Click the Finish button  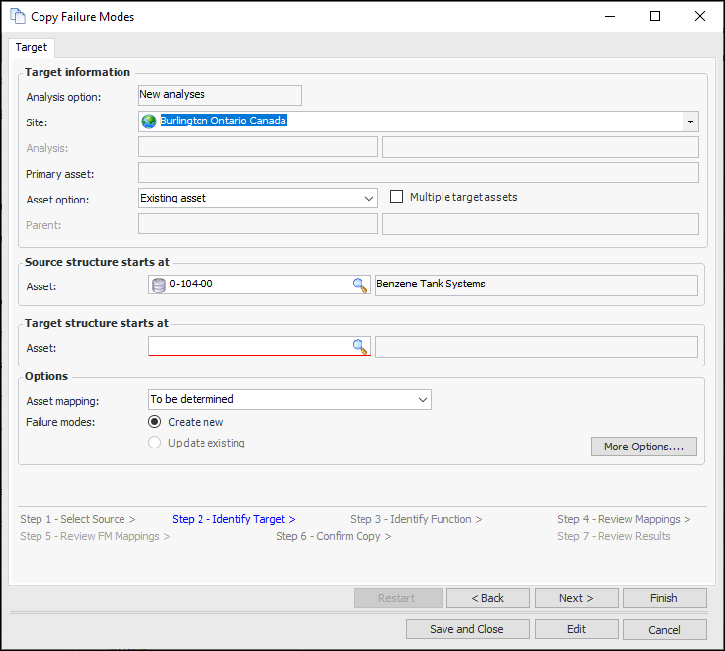click(663, 598)
